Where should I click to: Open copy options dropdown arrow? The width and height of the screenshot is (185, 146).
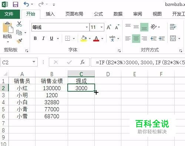[25, 33]
